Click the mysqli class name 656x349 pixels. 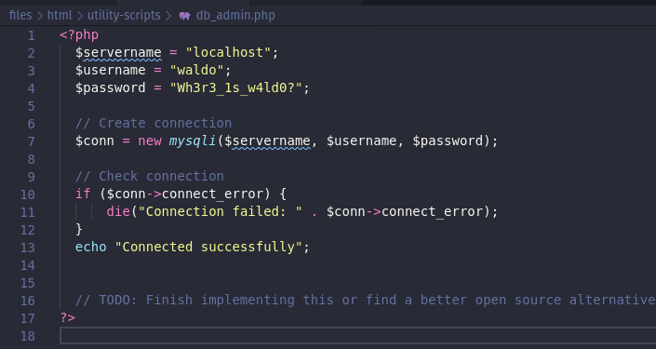pyautogui.click(x=193, y=141)
